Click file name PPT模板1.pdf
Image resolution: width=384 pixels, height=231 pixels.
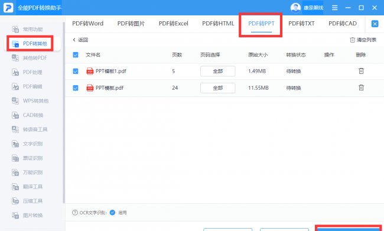[111, 71]
